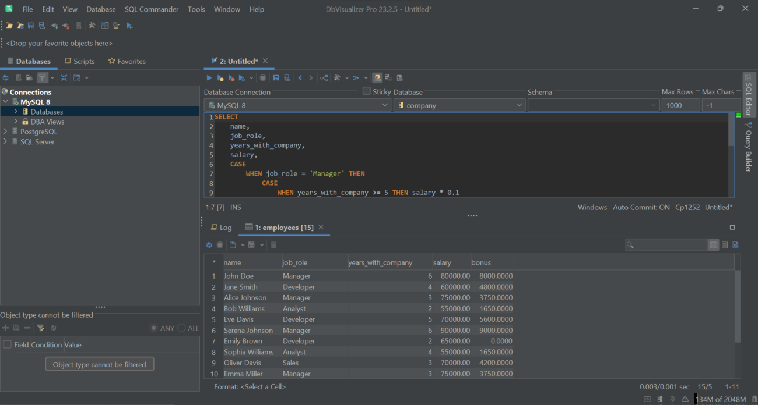Switch to the Log tab
758x405 pixels.
click(x=222, y=227)
